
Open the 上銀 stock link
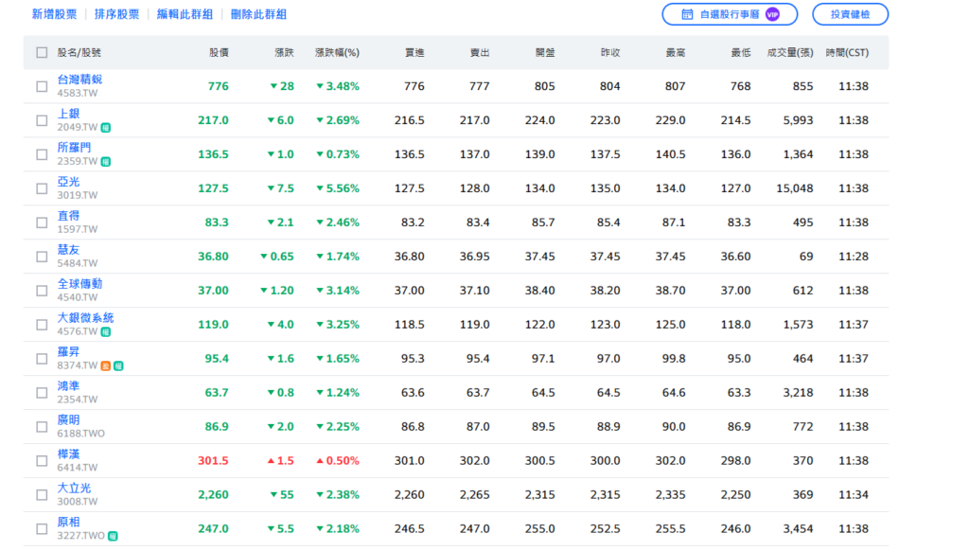(x=68, y=114)
